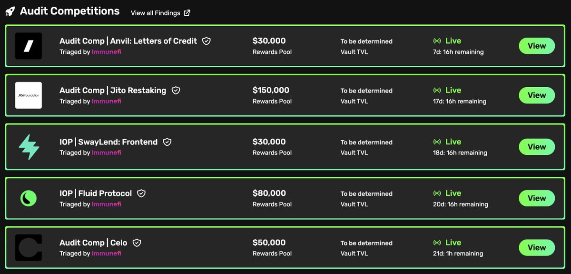Click the Fluid Protocol green circle logo

(29, 198)
